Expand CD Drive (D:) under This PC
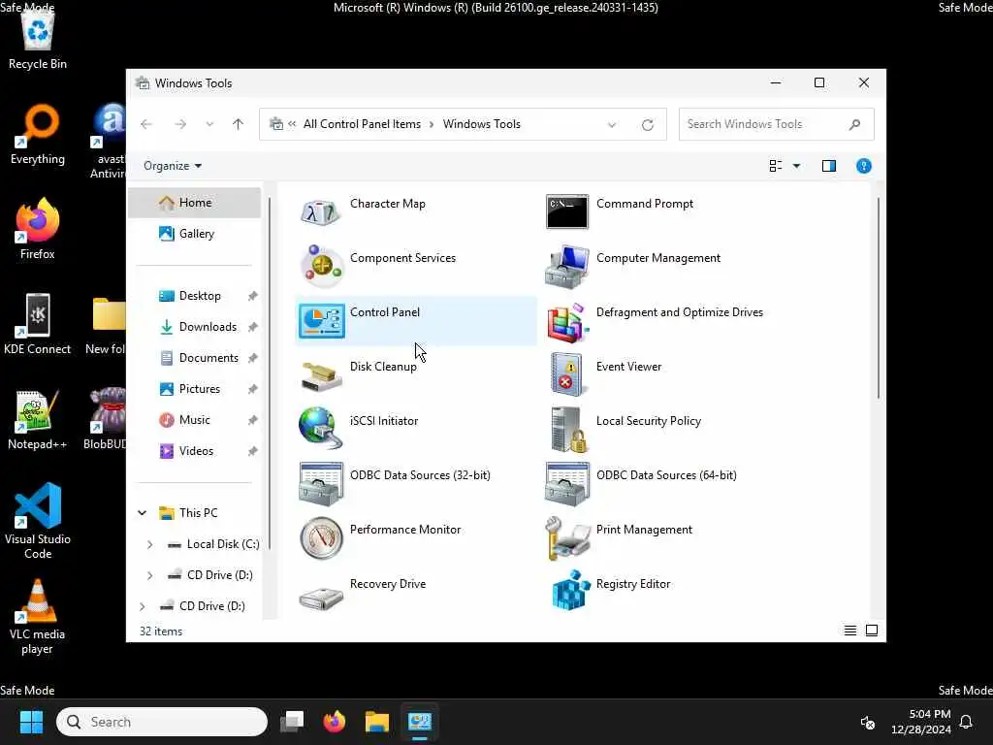Viewport: 993px width, 745px height. [x=150, y=575]
